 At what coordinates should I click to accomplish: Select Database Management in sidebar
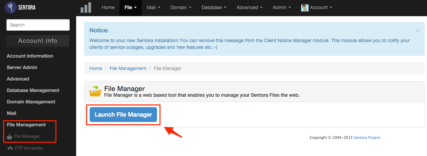click(33, 90)
